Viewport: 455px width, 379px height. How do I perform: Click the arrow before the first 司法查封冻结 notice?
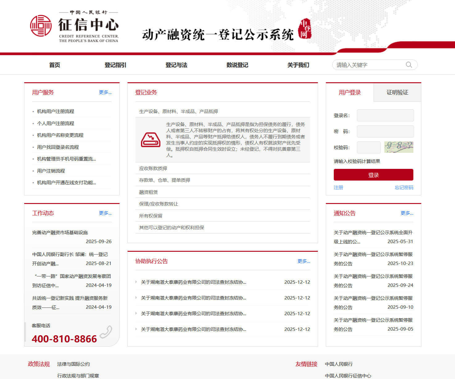(x=136, y=282)
